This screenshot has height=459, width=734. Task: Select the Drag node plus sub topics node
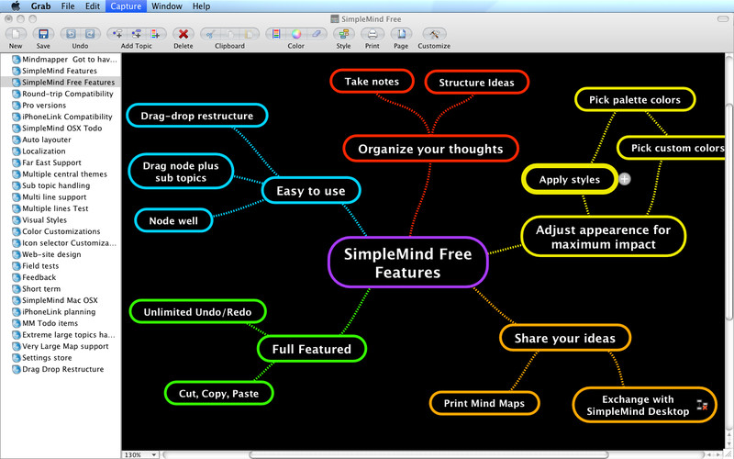point(181,172)
